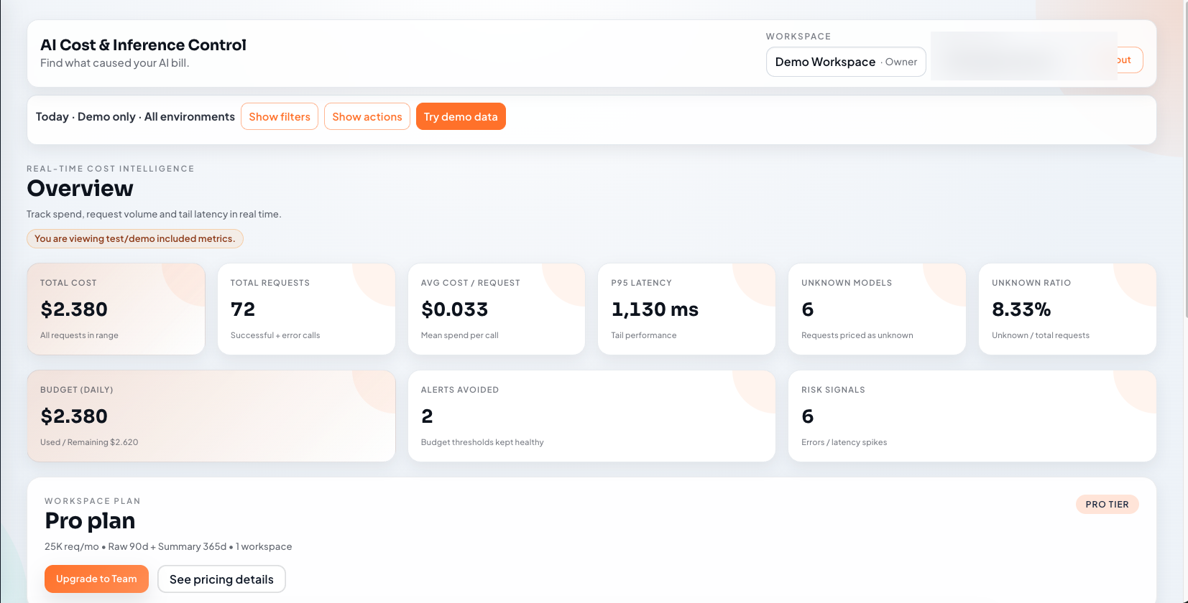Select the "25K req/mo" plan limits line
Screen dimensions: 1188x603
click(168, 546)
